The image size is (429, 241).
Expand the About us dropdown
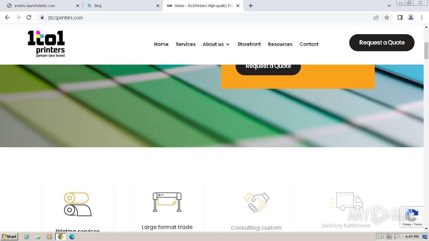click(x=216, y=44)
